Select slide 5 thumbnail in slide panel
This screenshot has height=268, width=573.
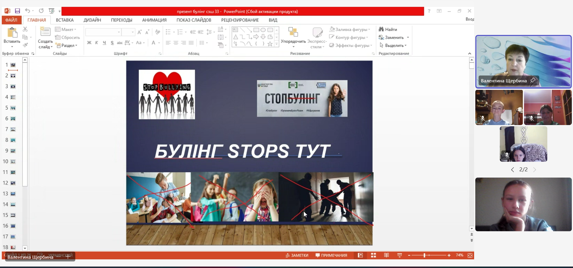point(13,108)
